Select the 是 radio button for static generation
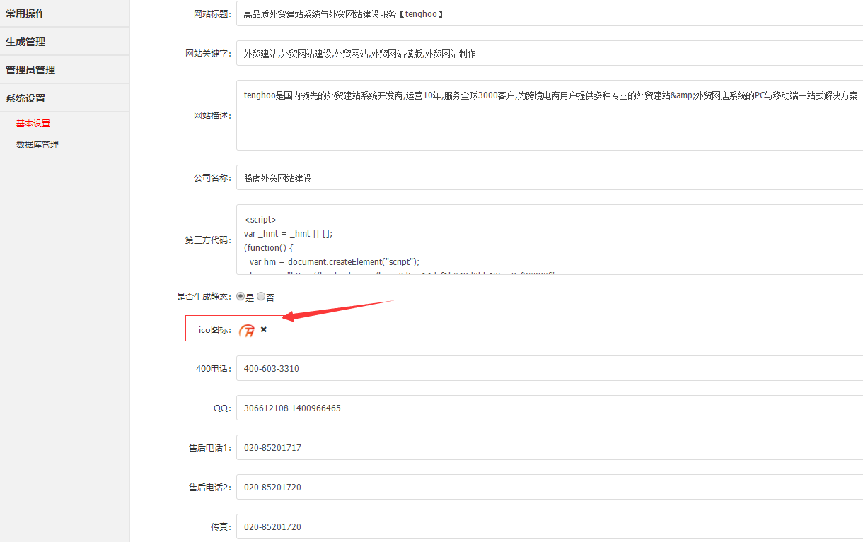The height and width of the screenshot is (542, 863). (x=241, y=296)
